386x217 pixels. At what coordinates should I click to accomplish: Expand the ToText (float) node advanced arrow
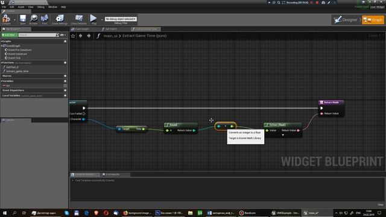tap(283, 135)
